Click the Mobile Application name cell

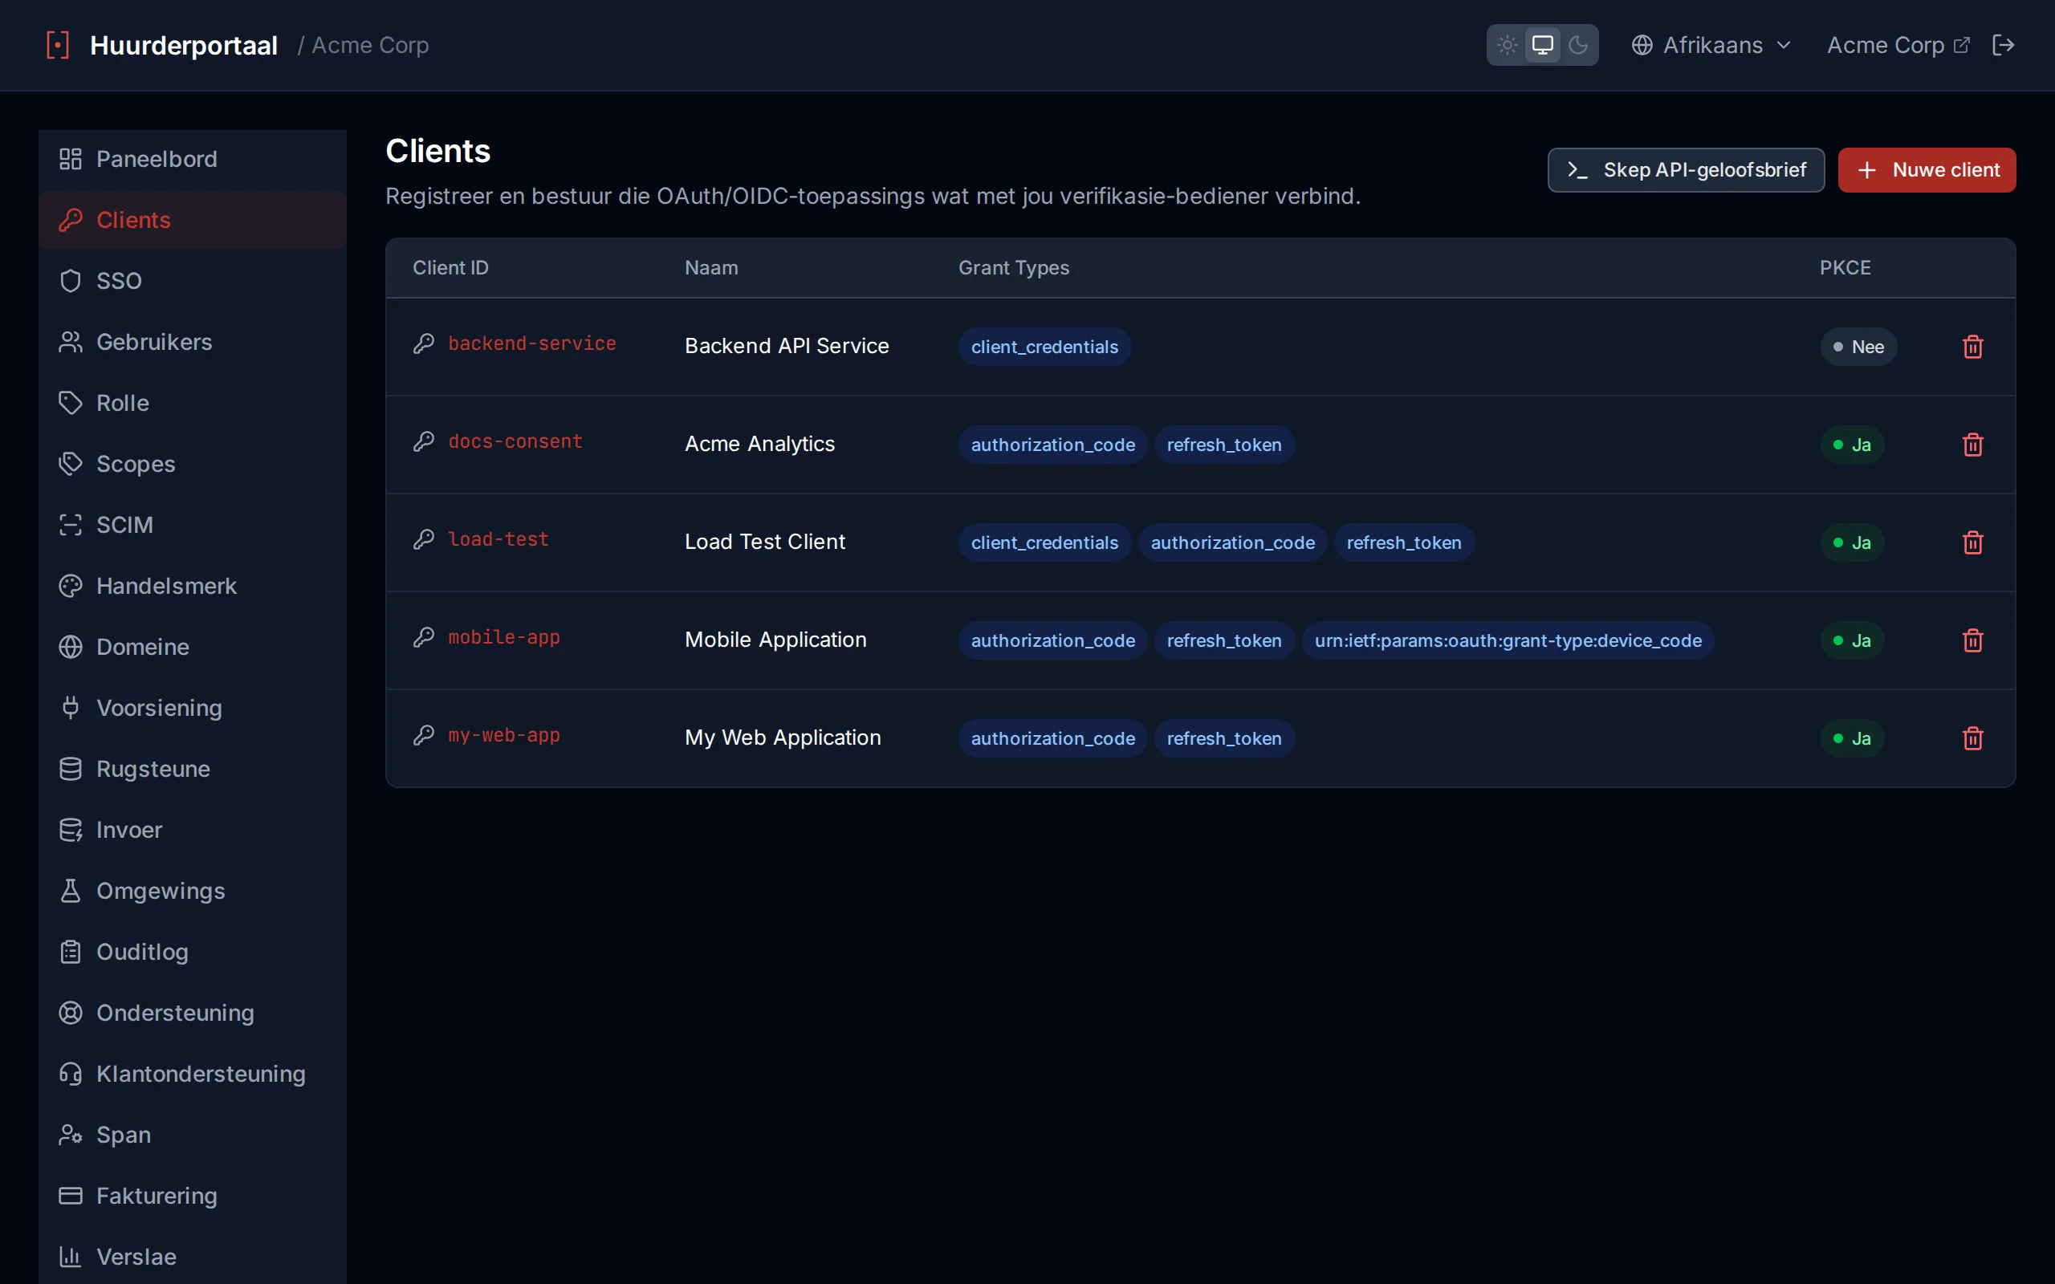[x=775, y=640]
